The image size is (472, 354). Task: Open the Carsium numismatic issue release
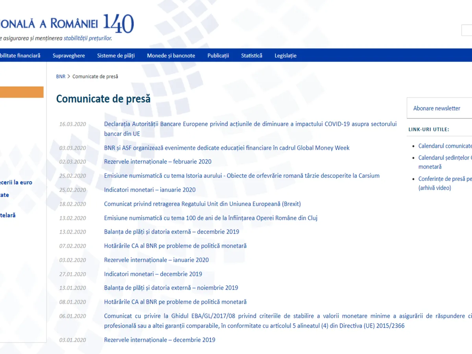tap(242, 176)
